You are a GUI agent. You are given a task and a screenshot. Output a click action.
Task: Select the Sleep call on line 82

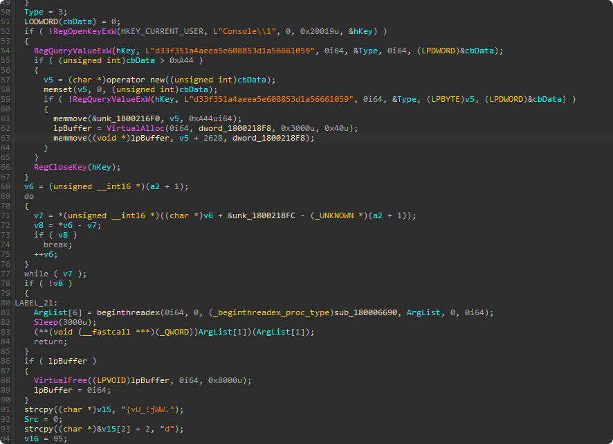coord(46,322)
